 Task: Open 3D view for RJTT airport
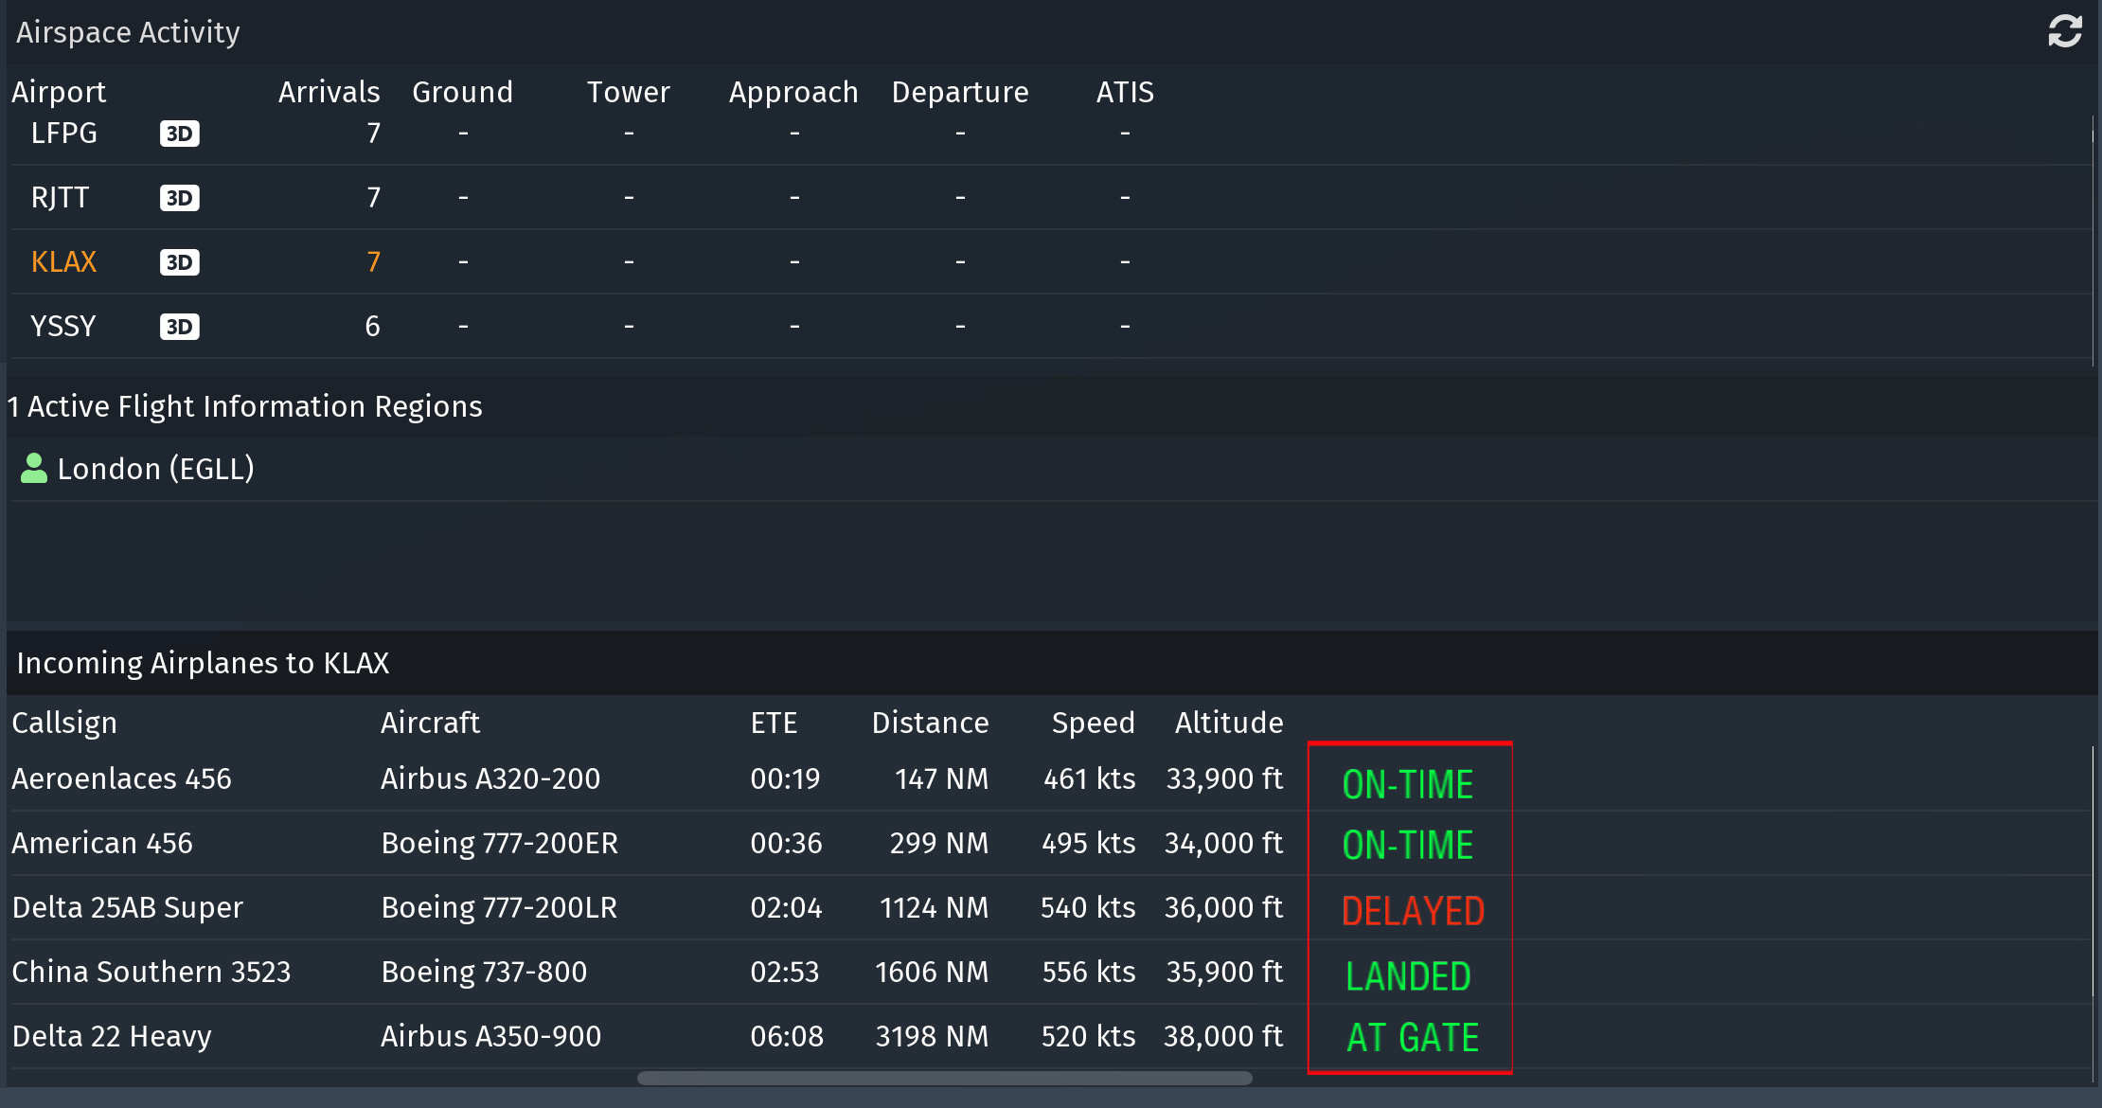coord(179,198)
